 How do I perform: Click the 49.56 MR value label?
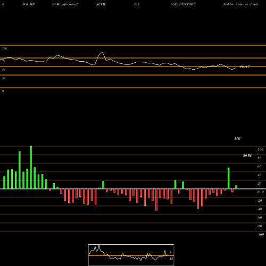[x=247, y=156]
